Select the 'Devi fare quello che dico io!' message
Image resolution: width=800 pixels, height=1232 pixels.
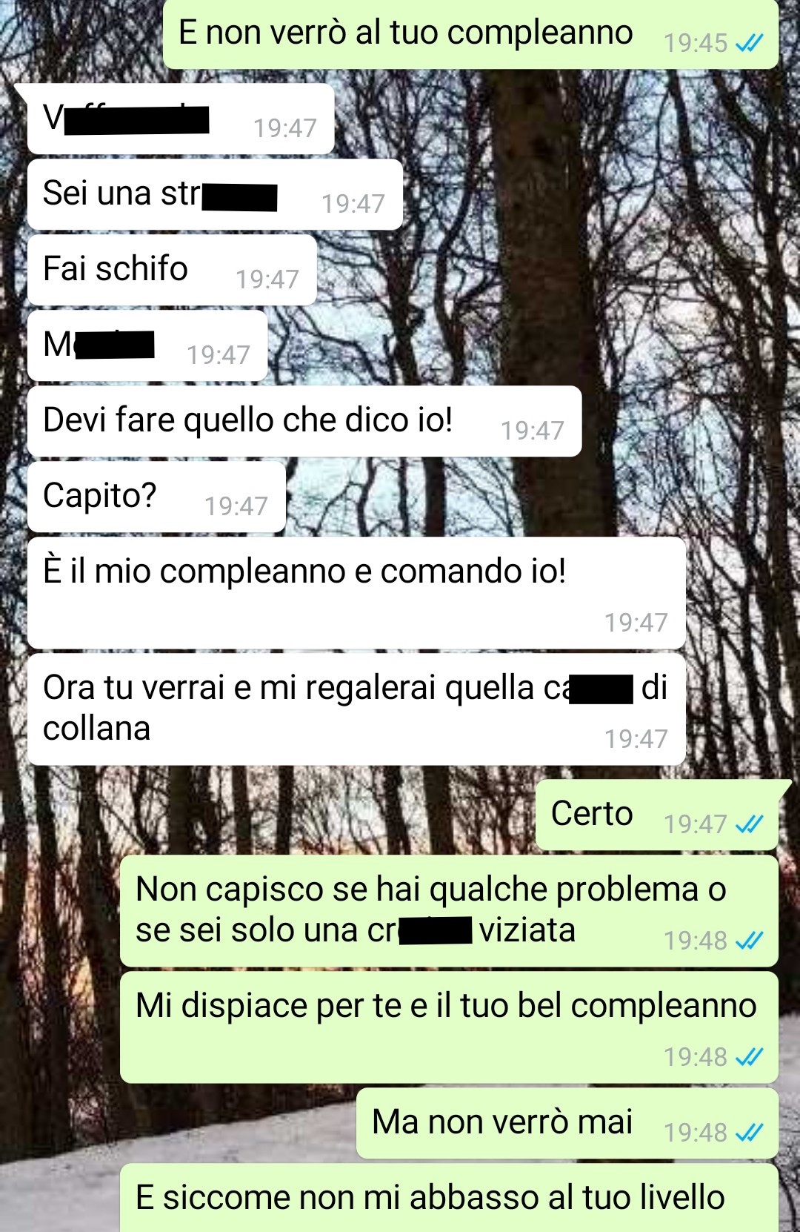click(x=304, y=421)
